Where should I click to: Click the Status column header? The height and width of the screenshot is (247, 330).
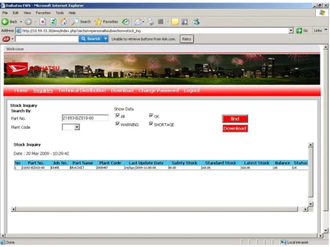click(x=300, y=163)
